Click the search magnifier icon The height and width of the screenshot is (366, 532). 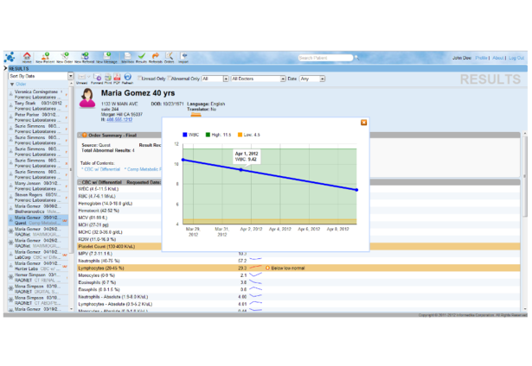point(356,58)
